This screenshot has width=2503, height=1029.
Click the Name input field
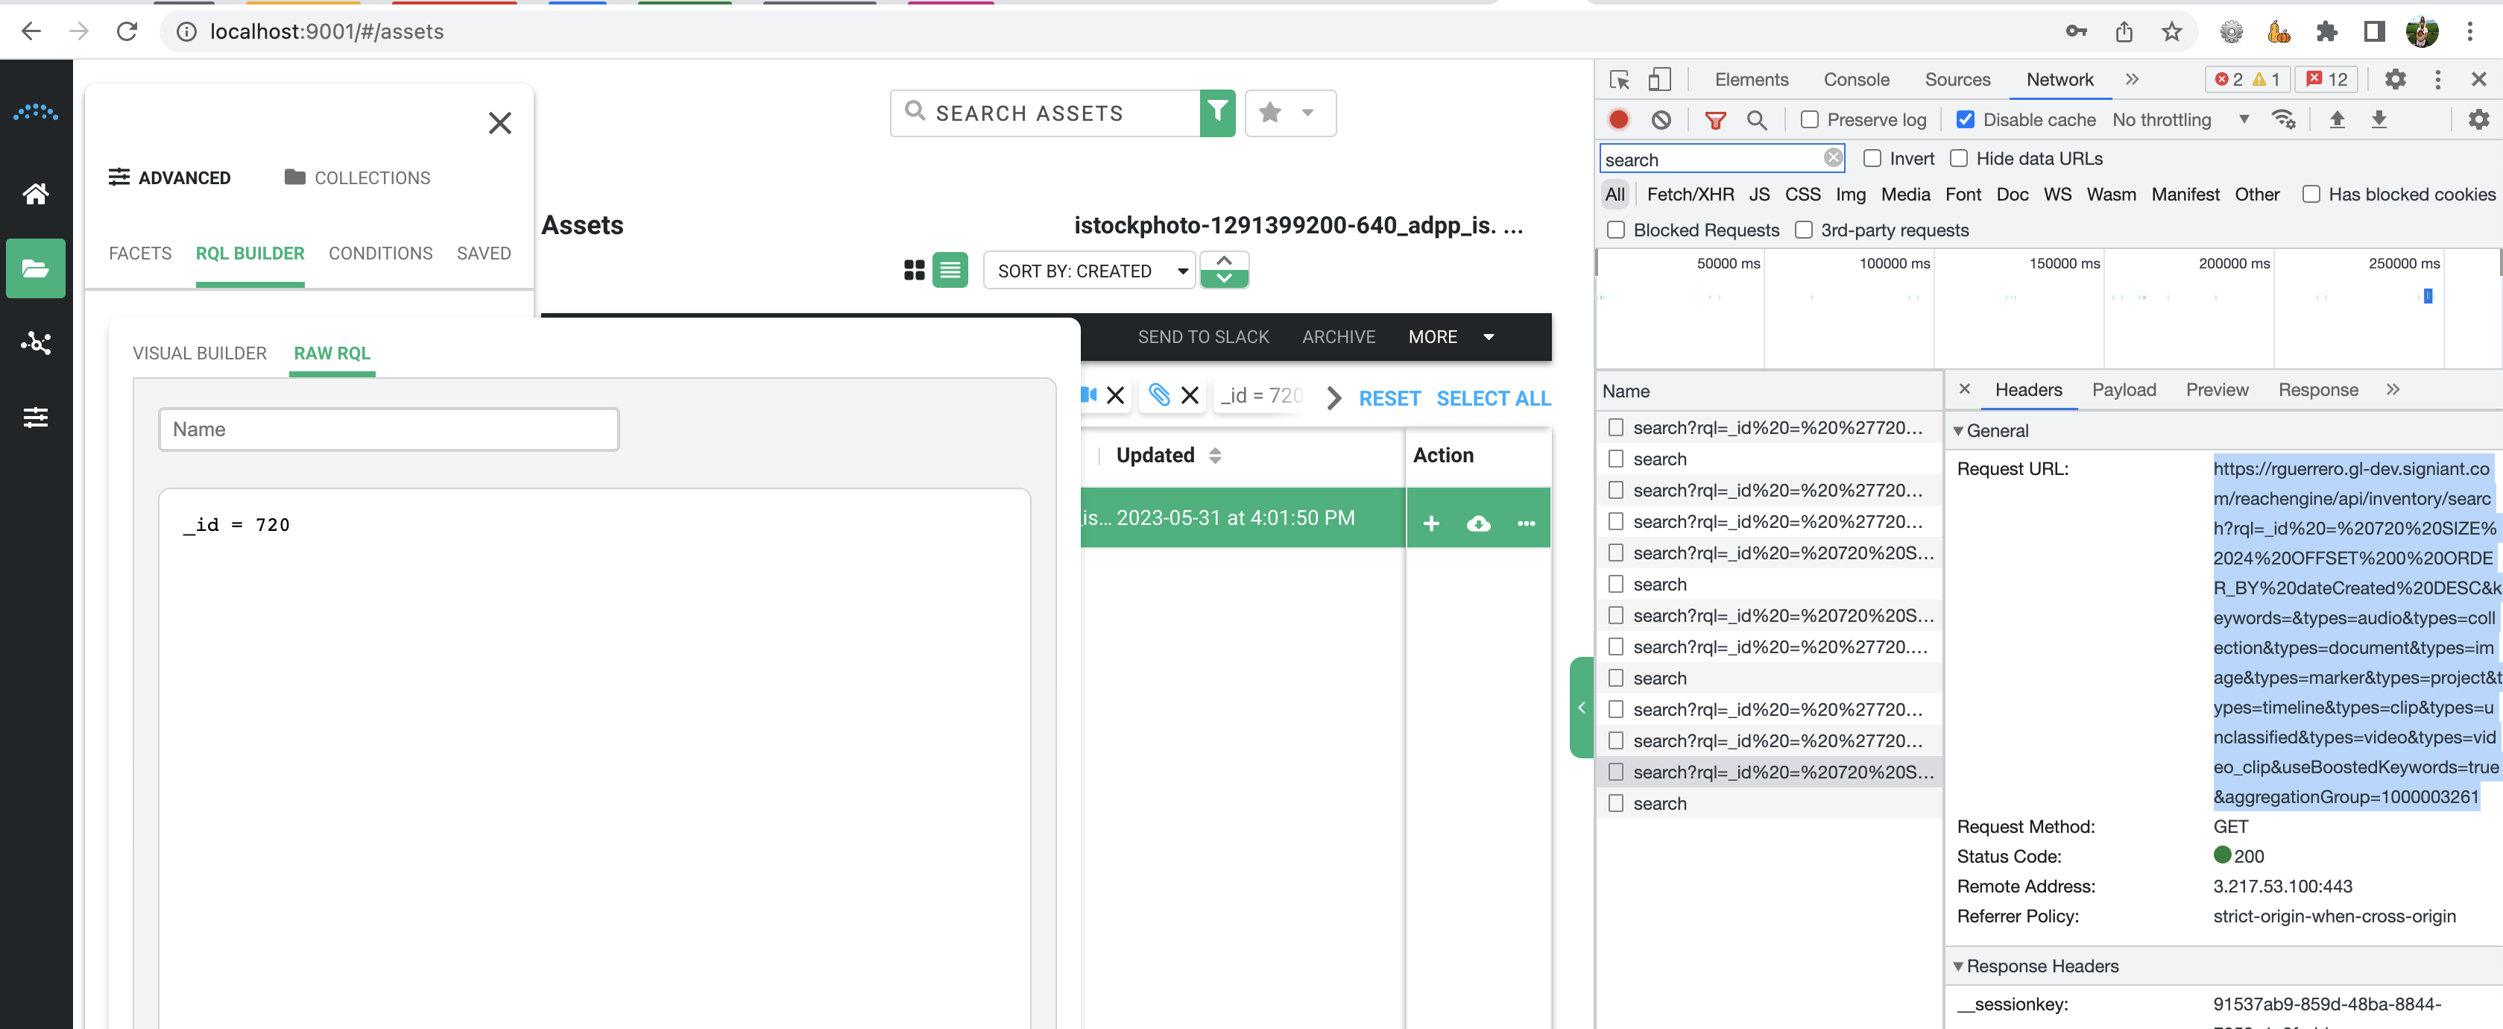(388, 429)
